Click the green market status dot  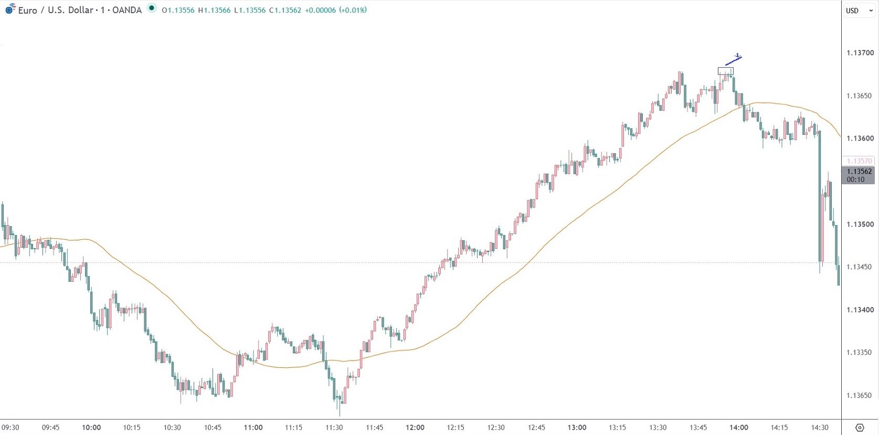tap(152, 8)
